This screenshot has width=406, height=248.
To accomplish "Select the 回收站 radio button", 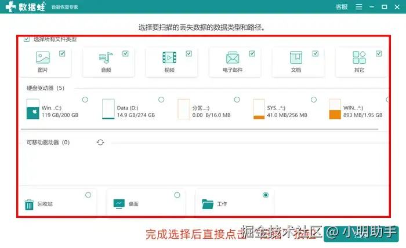I will click(88, 195).
